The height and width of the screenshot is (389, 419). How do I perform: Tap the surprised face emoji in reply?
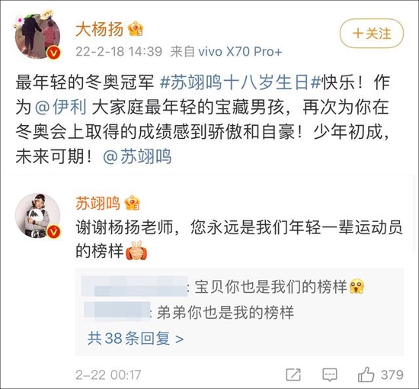pos(357,286)
